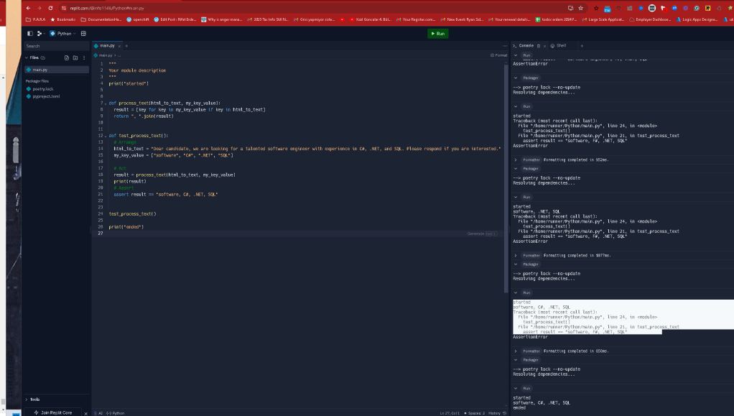Open poetry.lock file
734x416 pixels.
click(42, 89)
